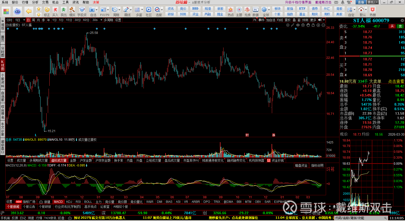Image resolution: width=405 pixels, height=221 pixels.
Task: Open the skin shirt icon in title bar
Action: point(350,2)
